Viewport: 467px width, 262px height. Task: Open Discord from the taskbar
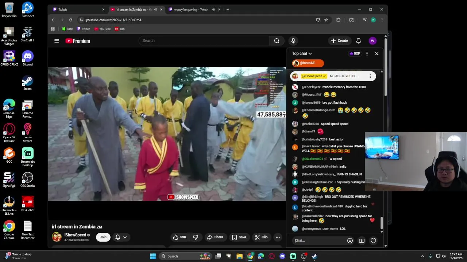[282, 256]
